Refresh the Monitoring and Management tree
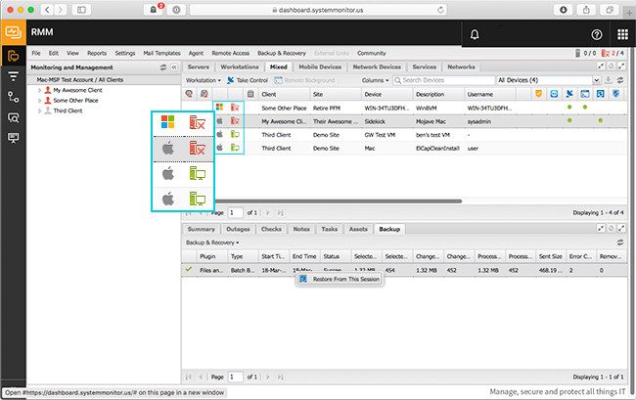Viewport: 636px width, 400px height. [x=163, y=67]
